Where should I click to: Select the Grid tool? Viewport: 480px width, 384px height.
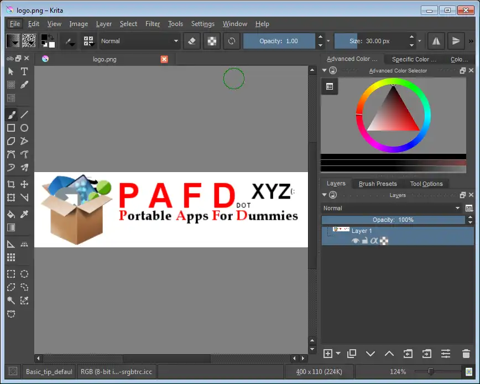click(11, 257)
